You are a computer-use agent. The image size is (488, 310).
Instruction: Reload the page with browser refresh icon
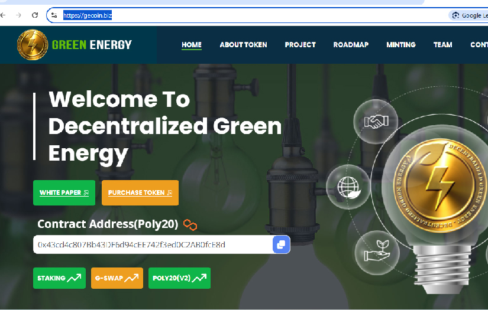point(35,15)
